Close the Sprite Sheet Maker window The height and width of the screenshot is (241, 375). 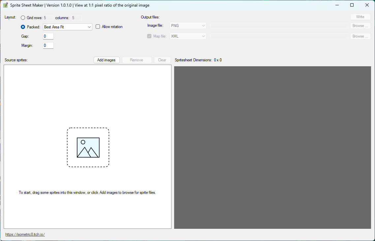(x=367, y=5)
